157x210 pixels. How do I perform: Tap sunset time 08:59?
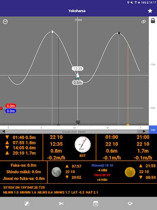(x=150, y=178)
